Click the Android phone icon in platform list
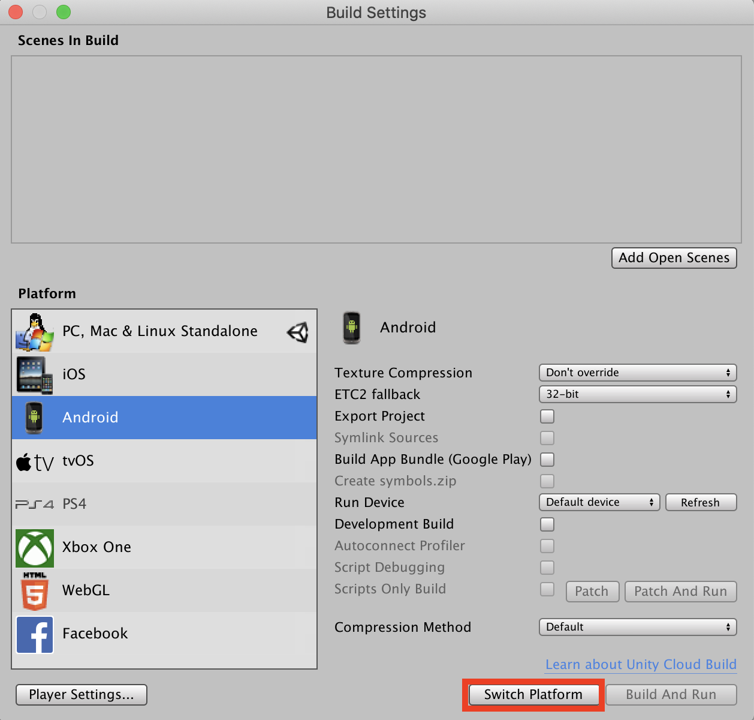The width and height of the screenshot is (754, 720). (34, 418)
